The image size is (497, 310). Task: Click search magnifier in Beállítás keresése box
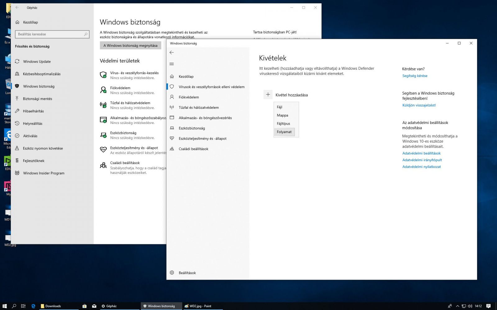[86, 34]
